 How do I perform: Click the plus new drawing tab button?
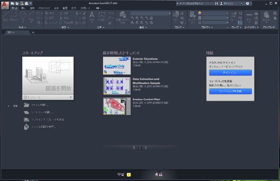pos(33,32)
